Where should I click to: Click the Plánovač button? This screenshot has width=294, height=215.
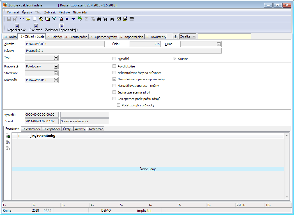36,28
